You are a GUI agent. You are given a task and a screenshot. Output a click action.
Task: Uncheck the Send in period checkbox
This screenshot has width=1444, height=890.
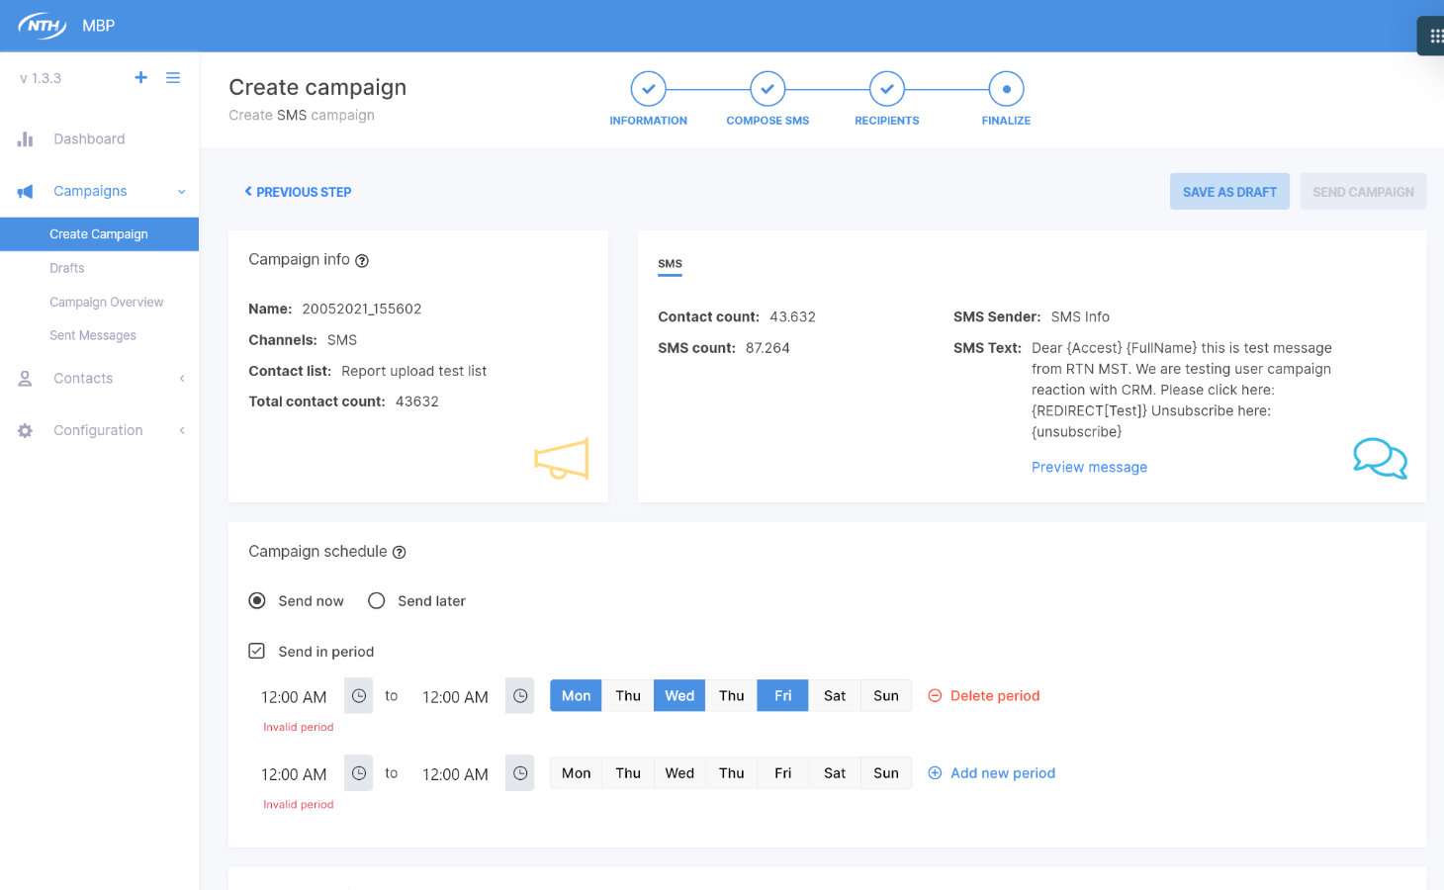pyautogui.click(x=257, y=652)
